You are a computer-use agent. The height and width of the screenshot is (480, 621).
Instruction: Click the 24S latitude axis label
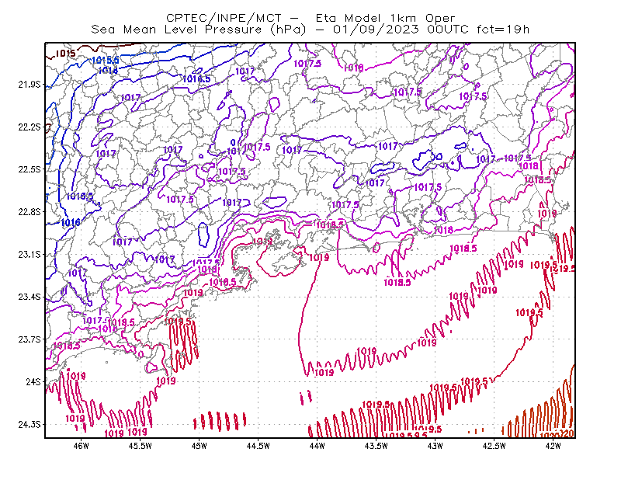(33, 381)
